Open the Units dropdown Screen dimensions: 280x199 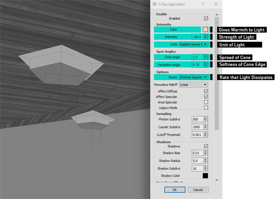point(193,45)
